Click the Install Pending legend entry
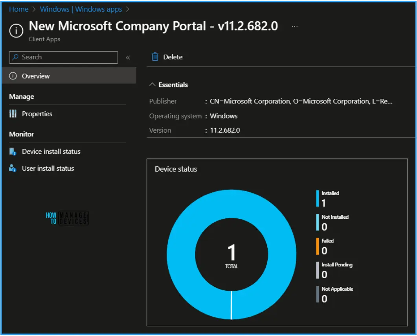Screen dimensions: 417x336 334,270
